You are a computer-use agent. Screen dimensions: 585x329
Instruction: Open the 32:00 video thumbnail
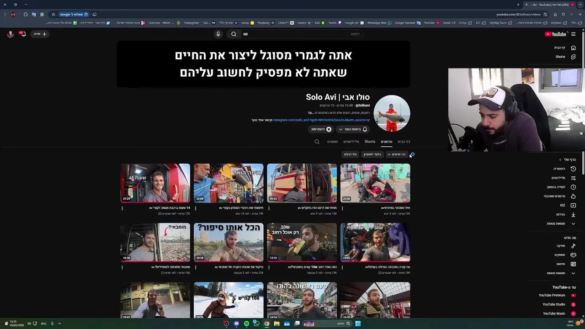coord(229,183)
